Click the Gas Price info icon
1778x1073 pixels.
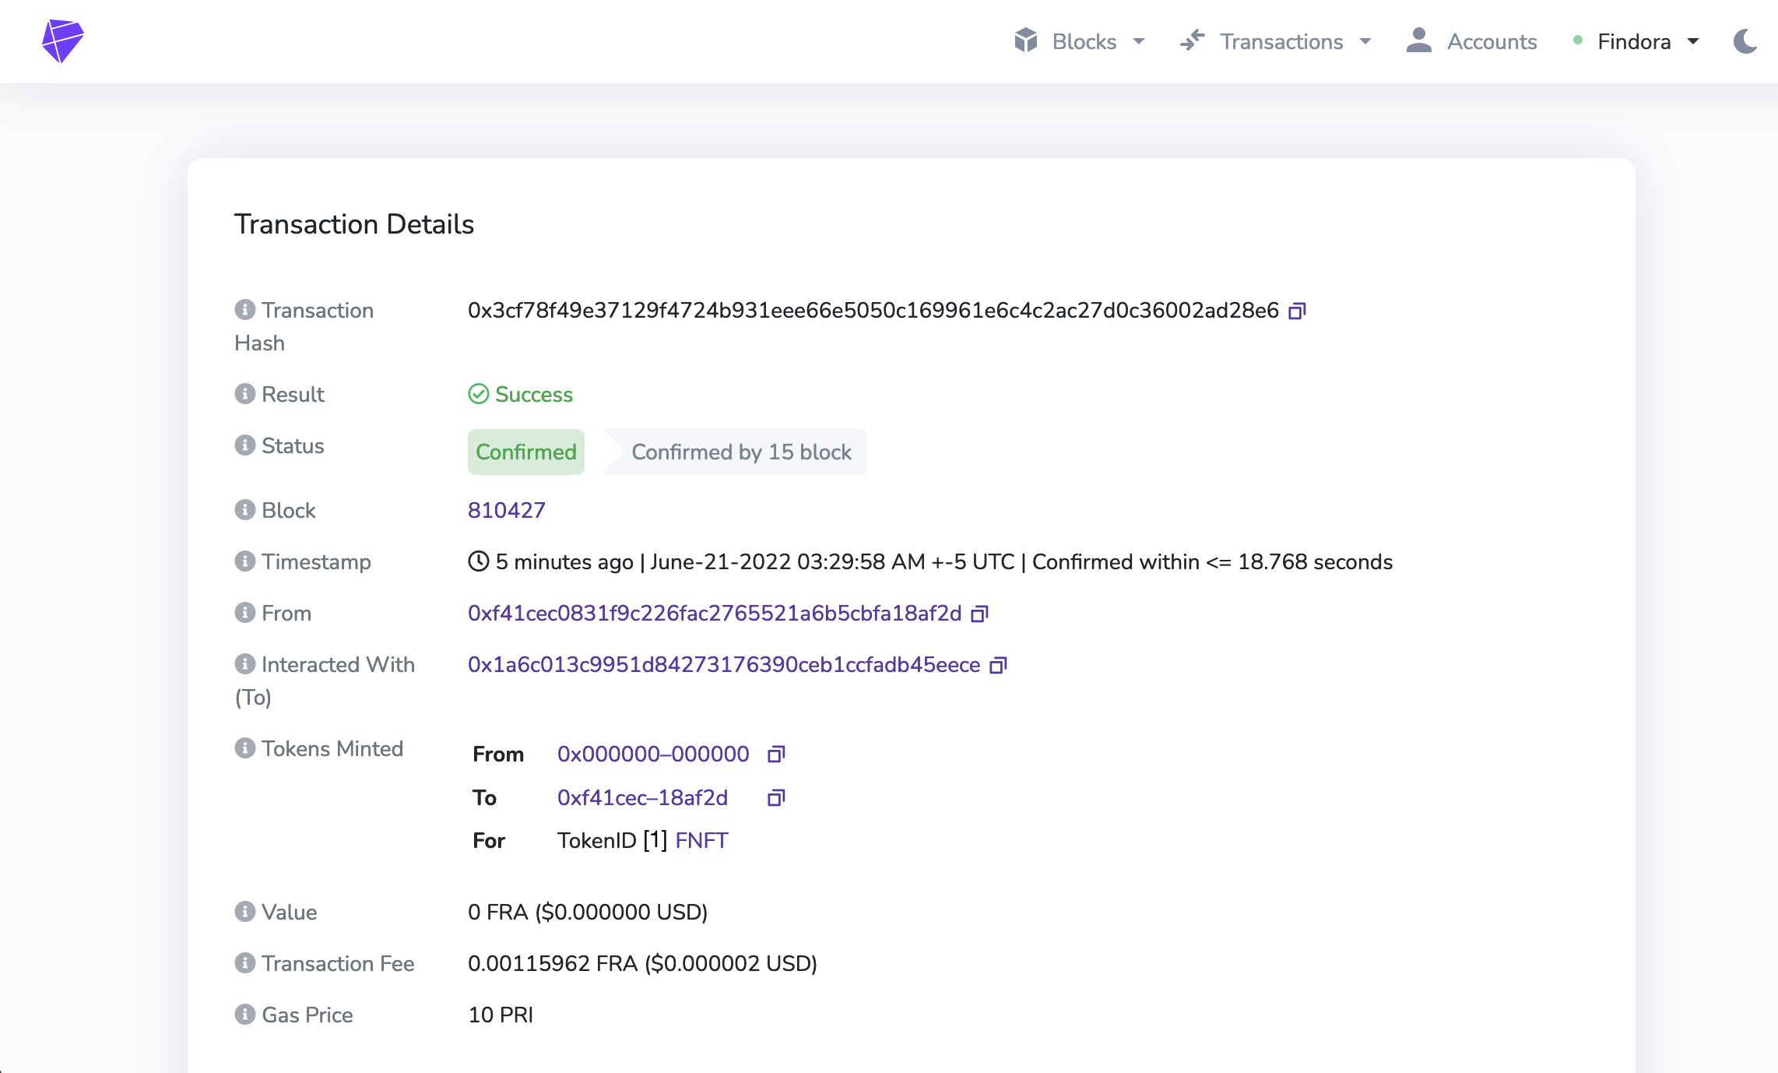tap(245, 1015)
